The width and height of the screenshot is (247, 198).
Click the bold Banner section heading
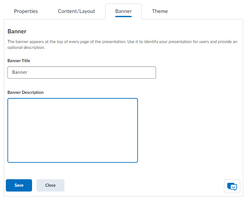[x=17, y=31]
